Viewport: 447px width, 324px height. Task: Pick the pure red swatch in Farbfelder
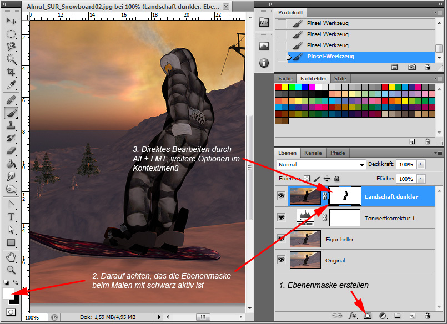[279, 87]
